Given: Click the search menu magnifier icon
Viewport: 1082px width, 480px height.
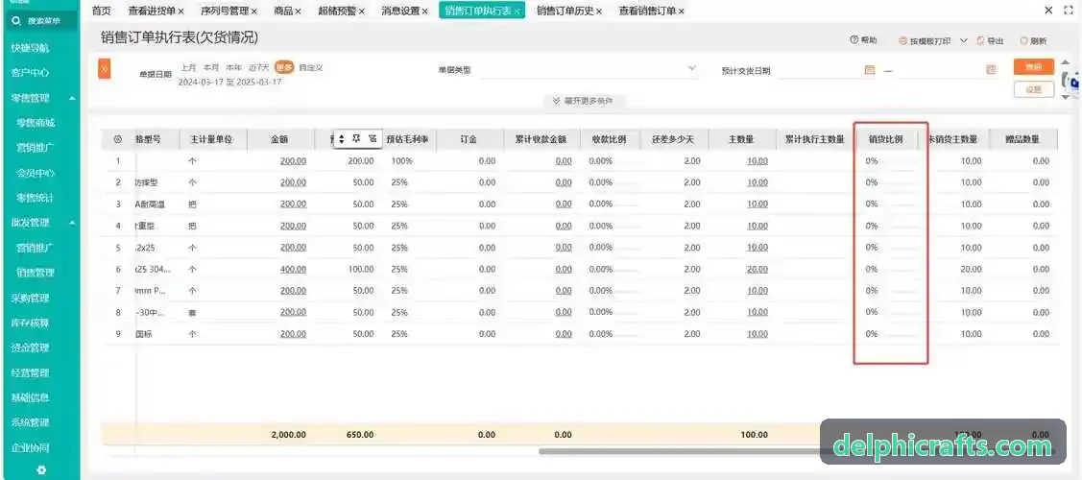Looking at the screenshot, I should (16, 21).
